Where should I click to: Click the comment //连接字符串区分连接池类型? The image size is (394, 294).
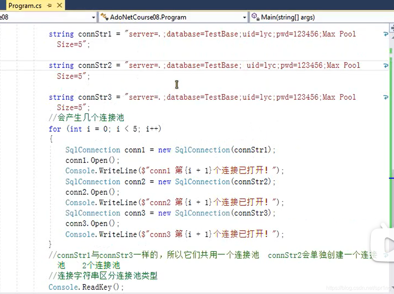tap(103, 276)
